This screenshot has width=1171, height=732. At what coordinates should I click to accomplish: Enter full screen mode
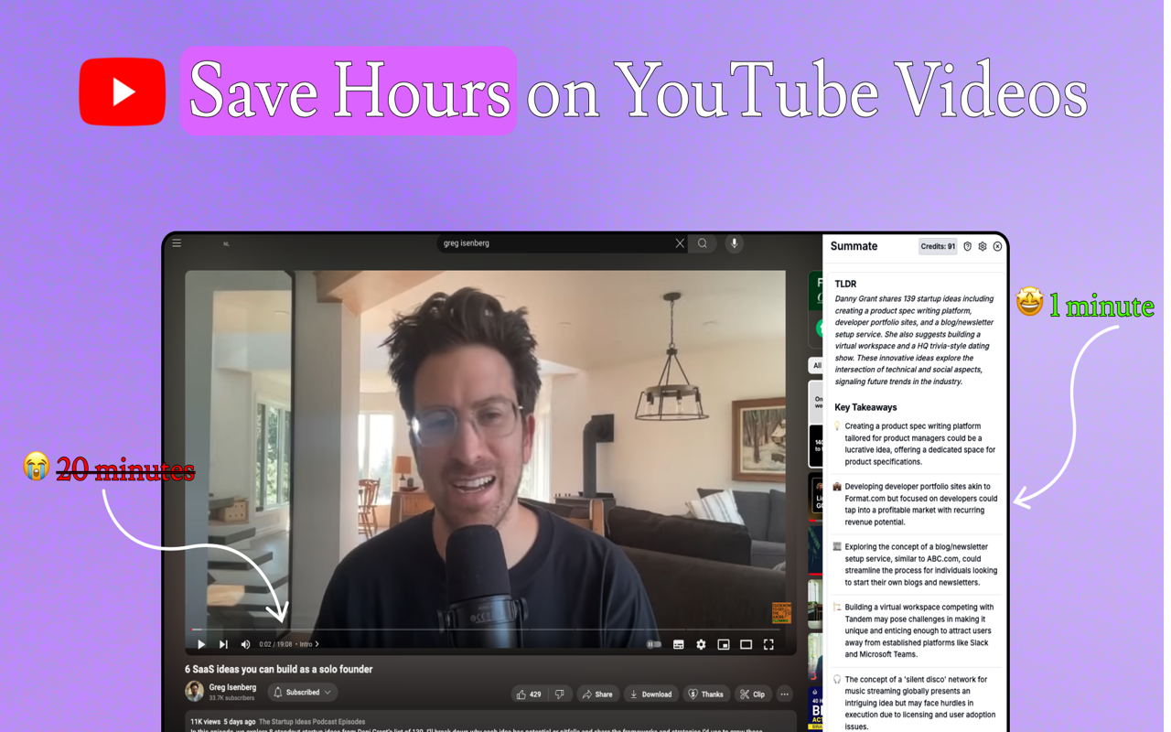tap(768, 644)
